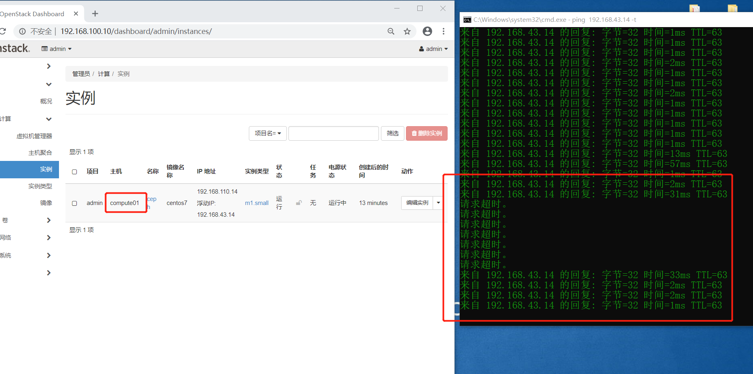Viewport: 753px width, 374px height.
Task: Open the Chrome three-dot menu
Action: click(444, 31)
